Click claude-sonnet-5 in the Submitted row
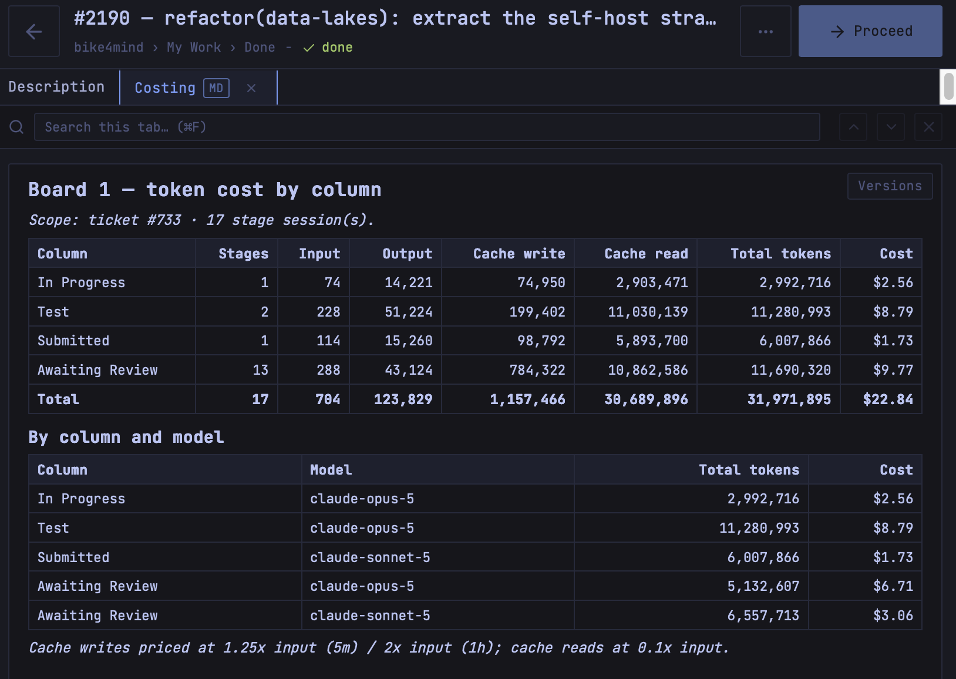 click(370, 557)
